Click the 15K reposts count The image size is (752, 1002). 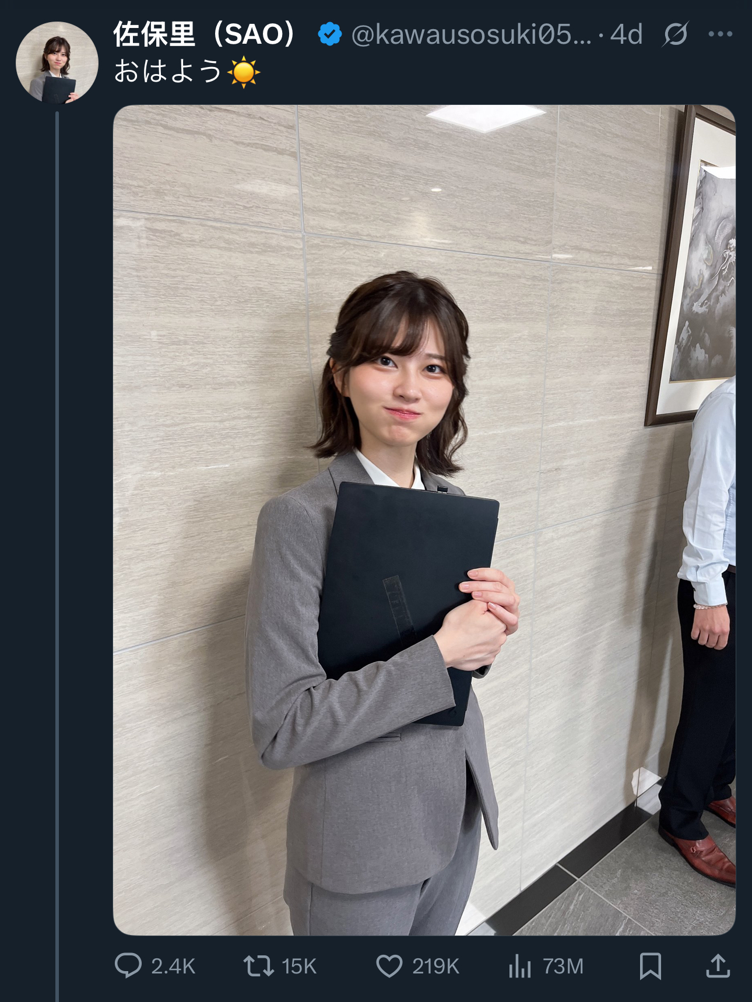coord(299,966)
